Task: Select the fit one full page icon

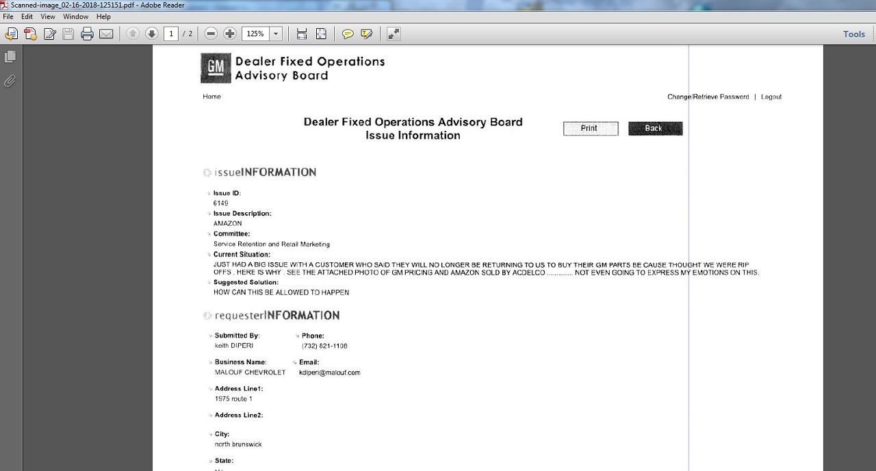Action: tap(321, 34)
